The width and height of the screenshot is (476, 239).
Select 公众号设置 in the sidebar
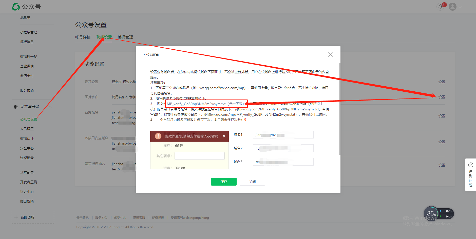click(29, 119)
